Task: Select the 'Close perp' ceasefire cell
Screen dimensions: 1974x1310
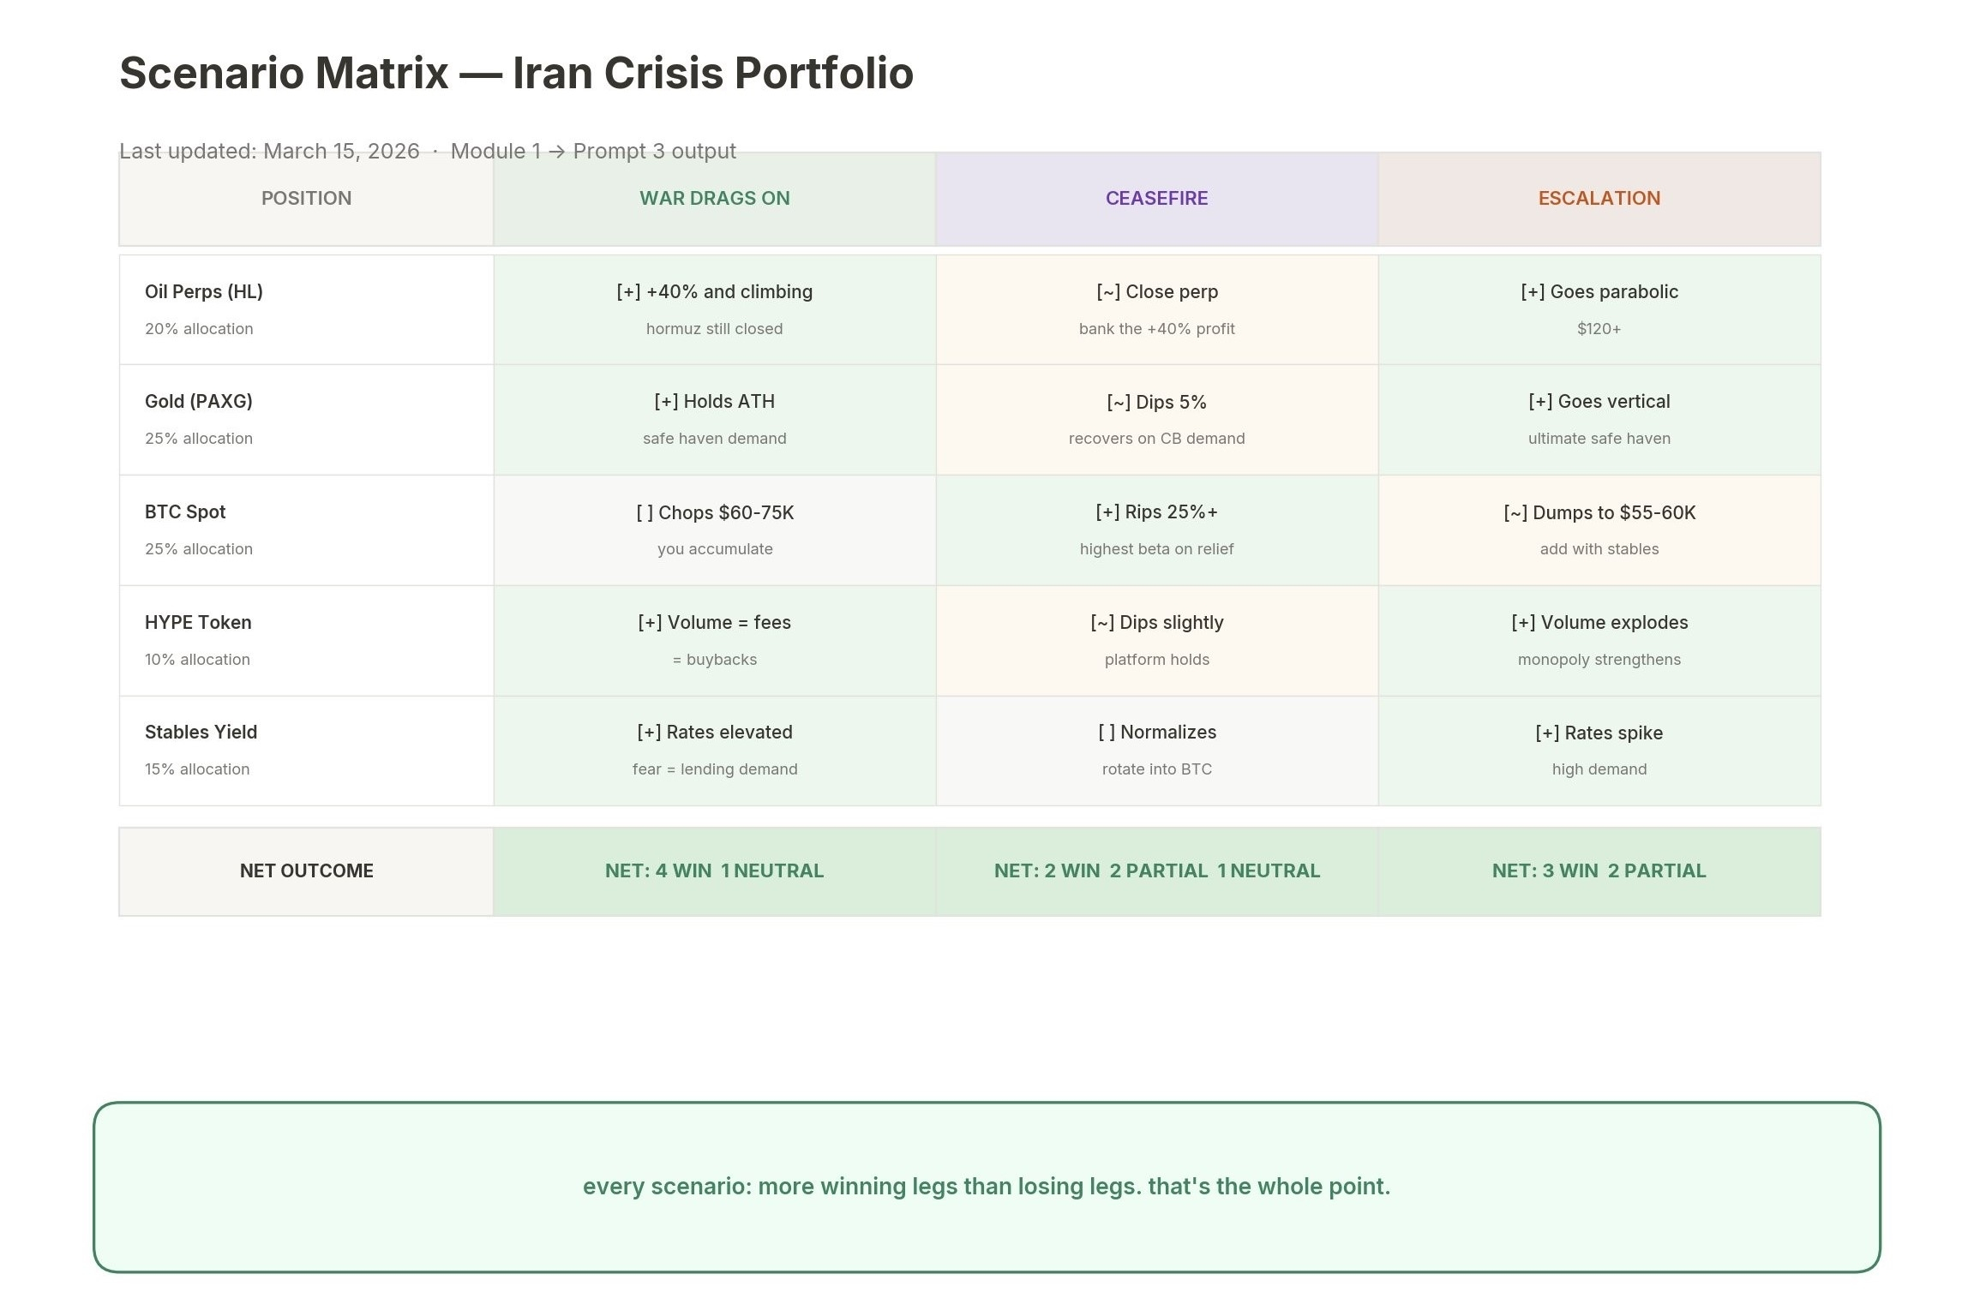Action: (x=1156, y=309)
